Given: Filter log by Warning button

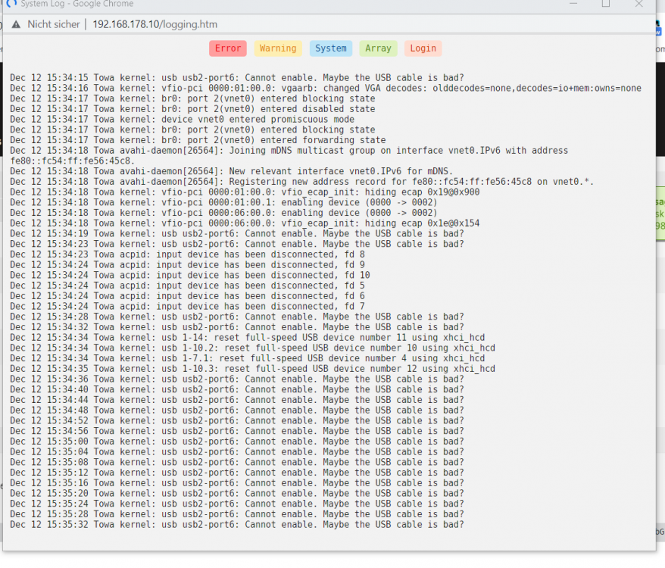Looking at the screenshot, I should click(278, 48).
